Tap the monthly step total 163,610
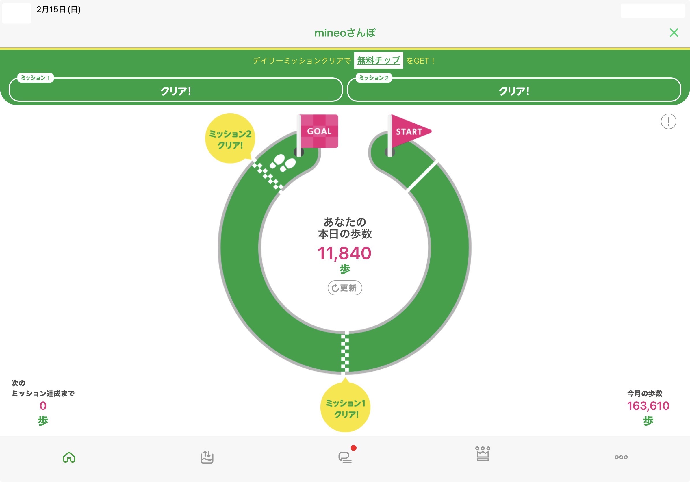The image size is (690, 482). 648,406
